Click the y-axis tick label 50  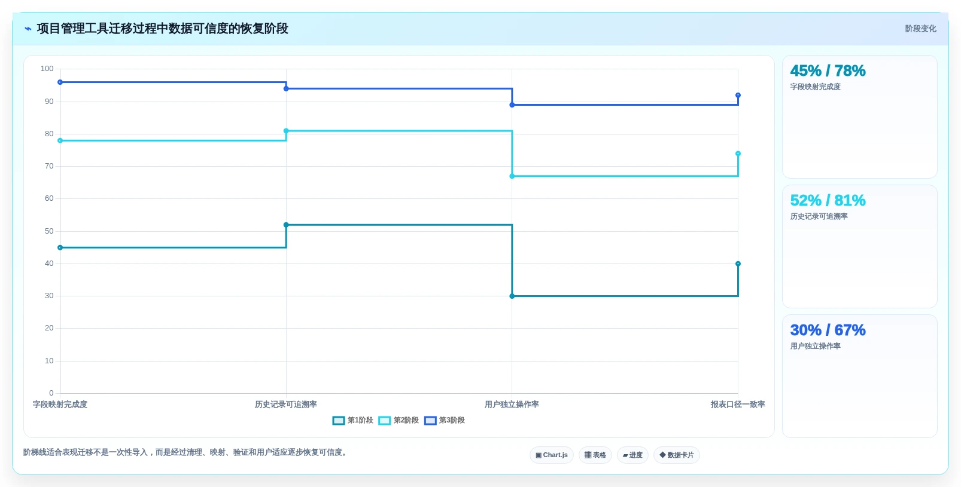click(x=49, y=231)
